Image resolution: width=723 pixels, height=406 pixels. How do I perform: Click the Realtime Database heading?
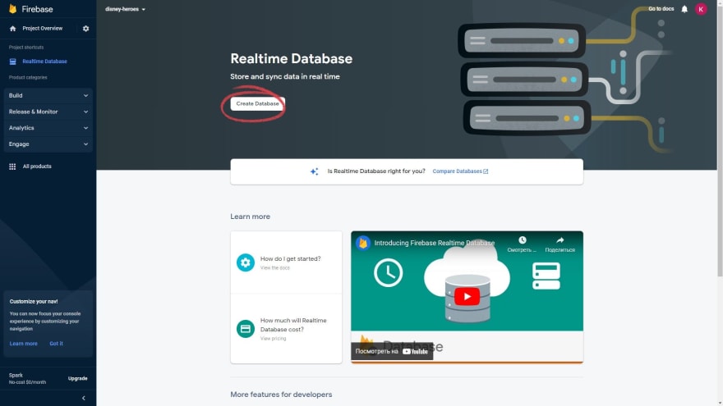[292, 58]
